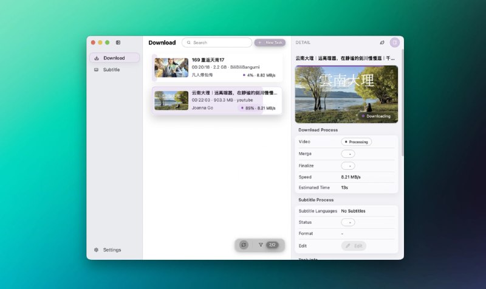Image resolution: width=486 pixels, height=289 pixels.
Task: Click the Finalize status pill
Action: click(x=348, y=165)
